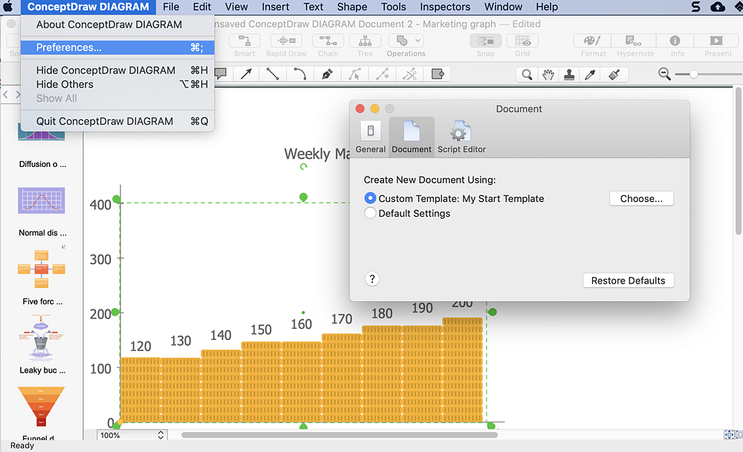Open the Inspectors menu

(x=444, y=7)
